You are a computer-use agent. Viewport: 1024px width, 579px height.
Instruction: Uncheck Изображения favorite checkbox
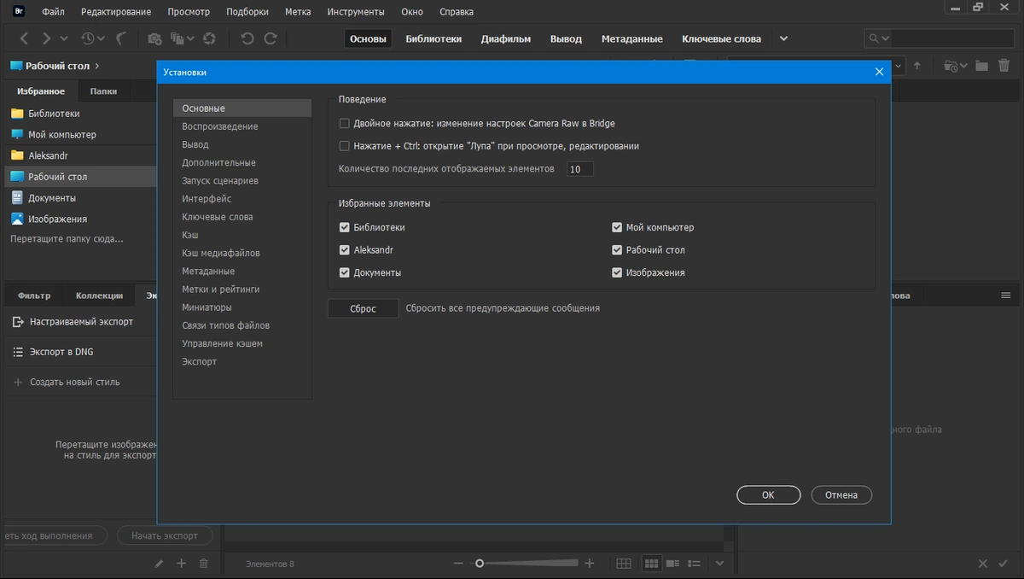pos(617,273)
